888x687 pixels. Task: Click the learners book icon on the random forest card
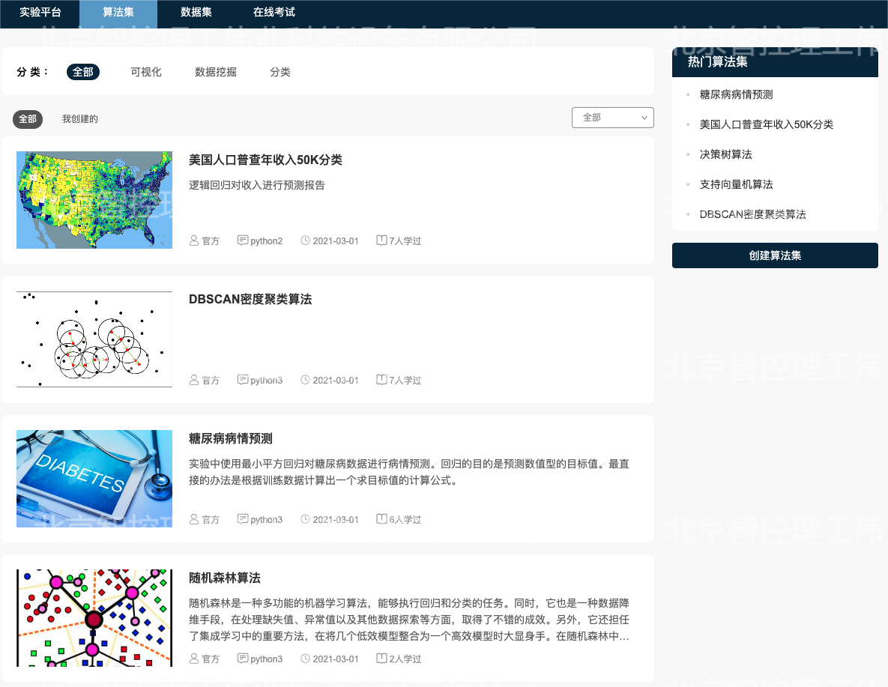pyautogui.click(x=381, y=659)
